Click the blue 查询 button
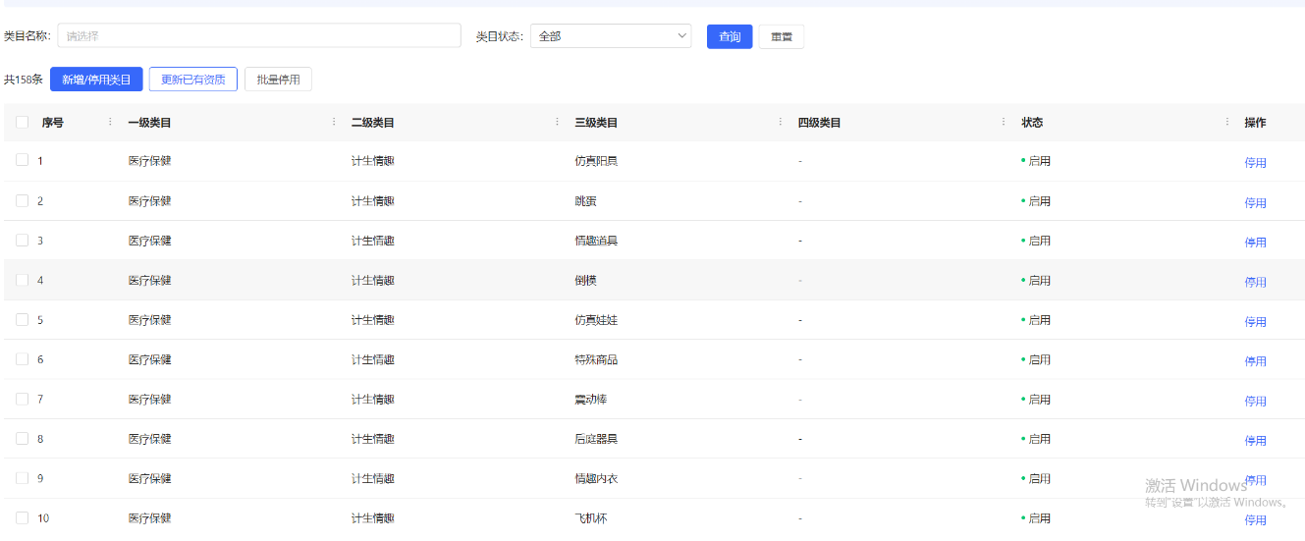Screen dimensions: 1305x541 pos(730,36)
